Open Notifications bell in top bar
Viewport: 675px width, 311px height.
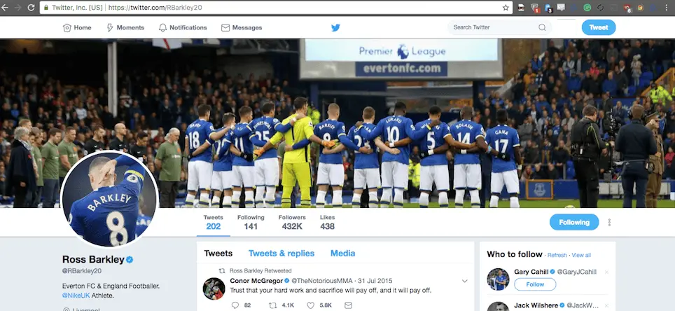pyautogui.click(x=182, y=28)
